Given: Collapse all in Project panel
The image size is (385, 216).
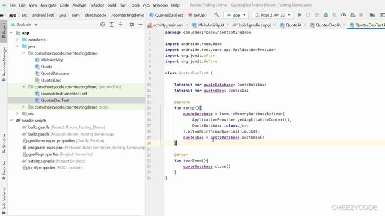Looking at the screenshot, I should (x=120, y=25).
